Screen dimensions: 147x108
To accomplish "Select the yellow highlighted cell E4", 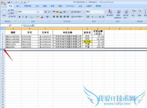I will (87, 42).
